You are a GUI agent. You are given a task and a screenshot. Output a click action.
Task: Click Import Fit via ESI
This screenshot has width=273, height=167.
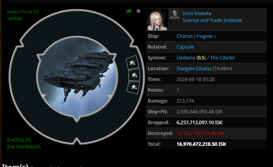(23, 12)
